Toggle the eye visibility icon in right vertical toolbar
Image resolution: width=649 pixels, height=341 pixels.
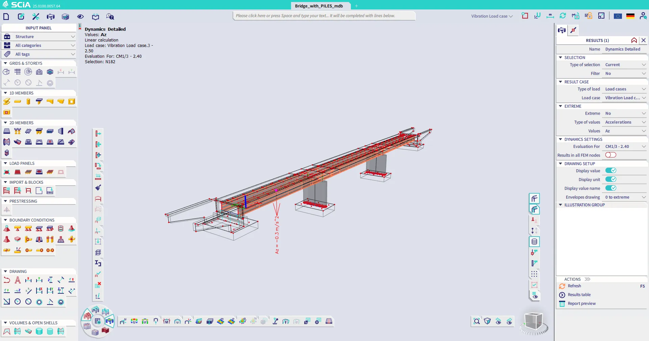point(534,296)
